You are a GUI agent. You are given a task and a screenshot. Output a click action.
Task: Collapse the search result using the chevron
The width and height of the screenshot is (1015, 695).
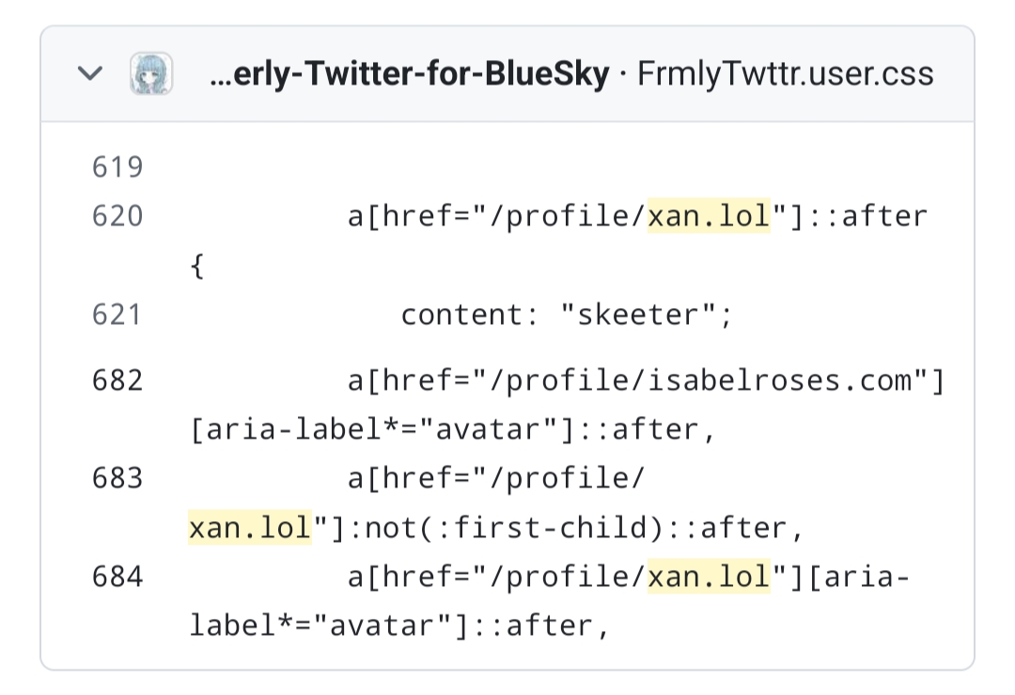tap(89, 73)
